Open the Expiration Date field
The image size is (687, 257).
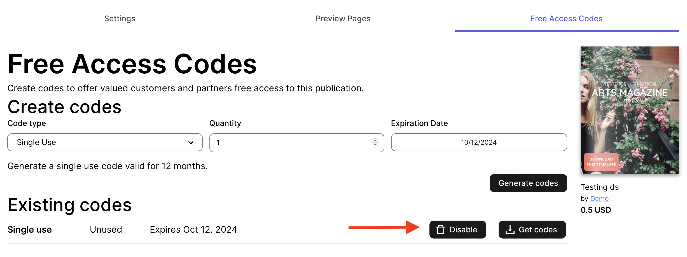point(479,142)
